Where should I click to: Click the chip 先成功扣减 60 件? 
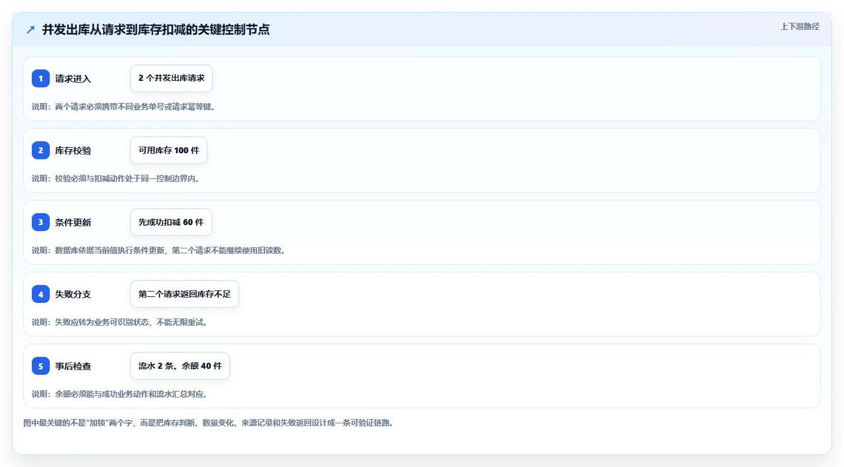171,222
